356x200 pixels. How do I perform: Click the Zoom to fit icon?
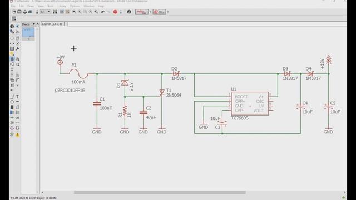click(74, 12)
